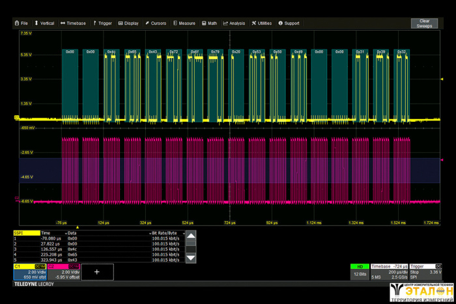Open the Display menu
The width and height of the screenshot is (456, 304).
click(x=128, y=23)
